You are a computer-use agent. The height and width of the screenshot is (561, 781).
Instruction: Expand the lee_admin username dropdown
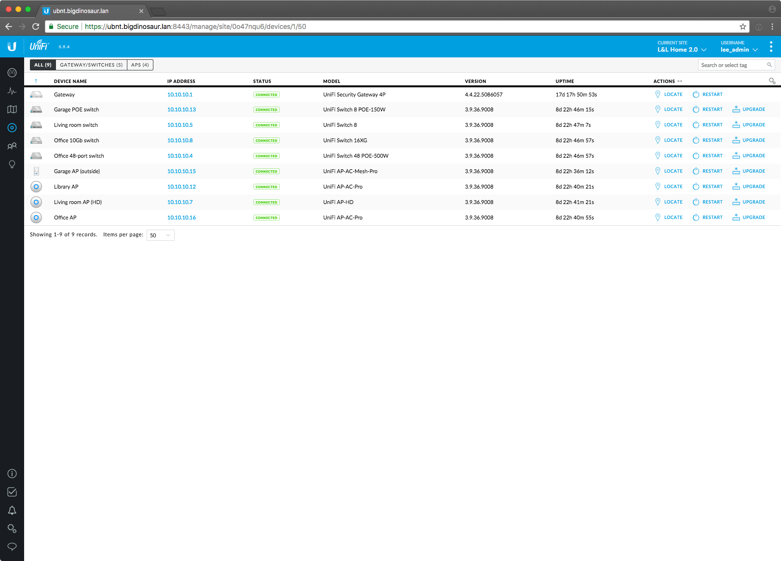tap(739, 50)
